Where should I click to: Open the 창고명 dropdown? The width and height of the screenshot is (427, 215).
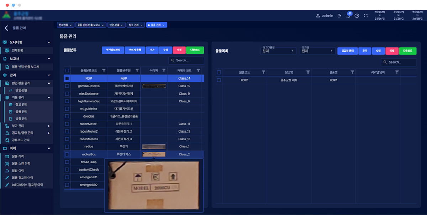tap(318, 51)
